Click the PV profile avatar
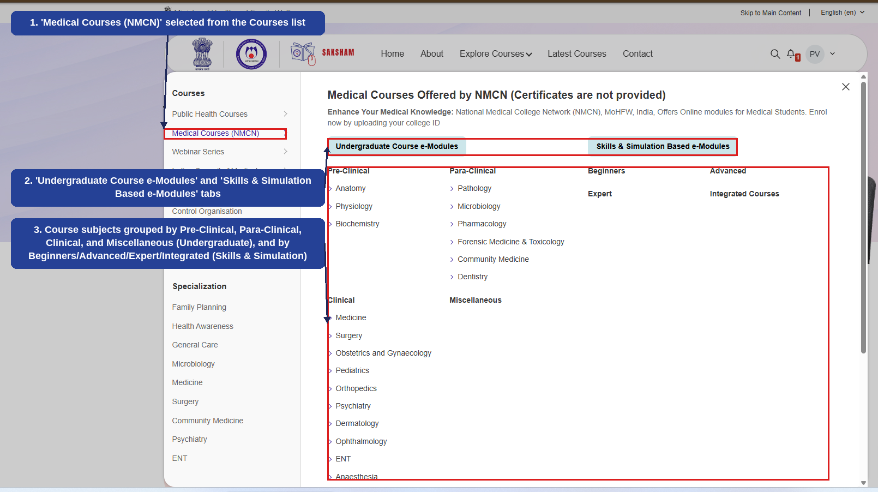Image resolution: width=878 pixels, height=492 pixels. (815, 54)
